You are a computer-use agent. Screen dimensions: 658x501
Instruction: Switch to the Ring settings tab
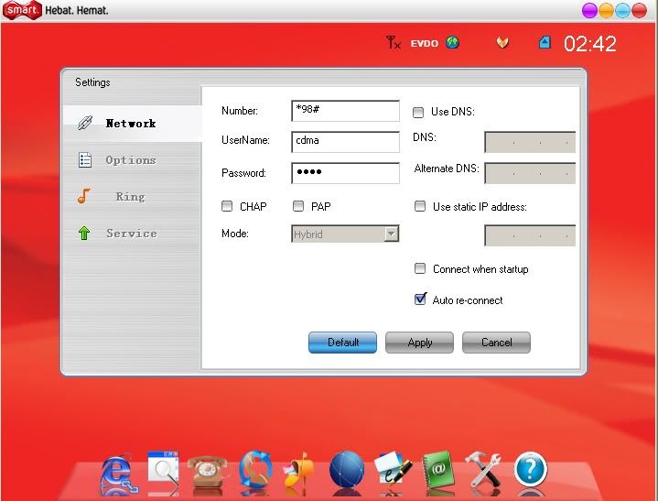(132, 197)
